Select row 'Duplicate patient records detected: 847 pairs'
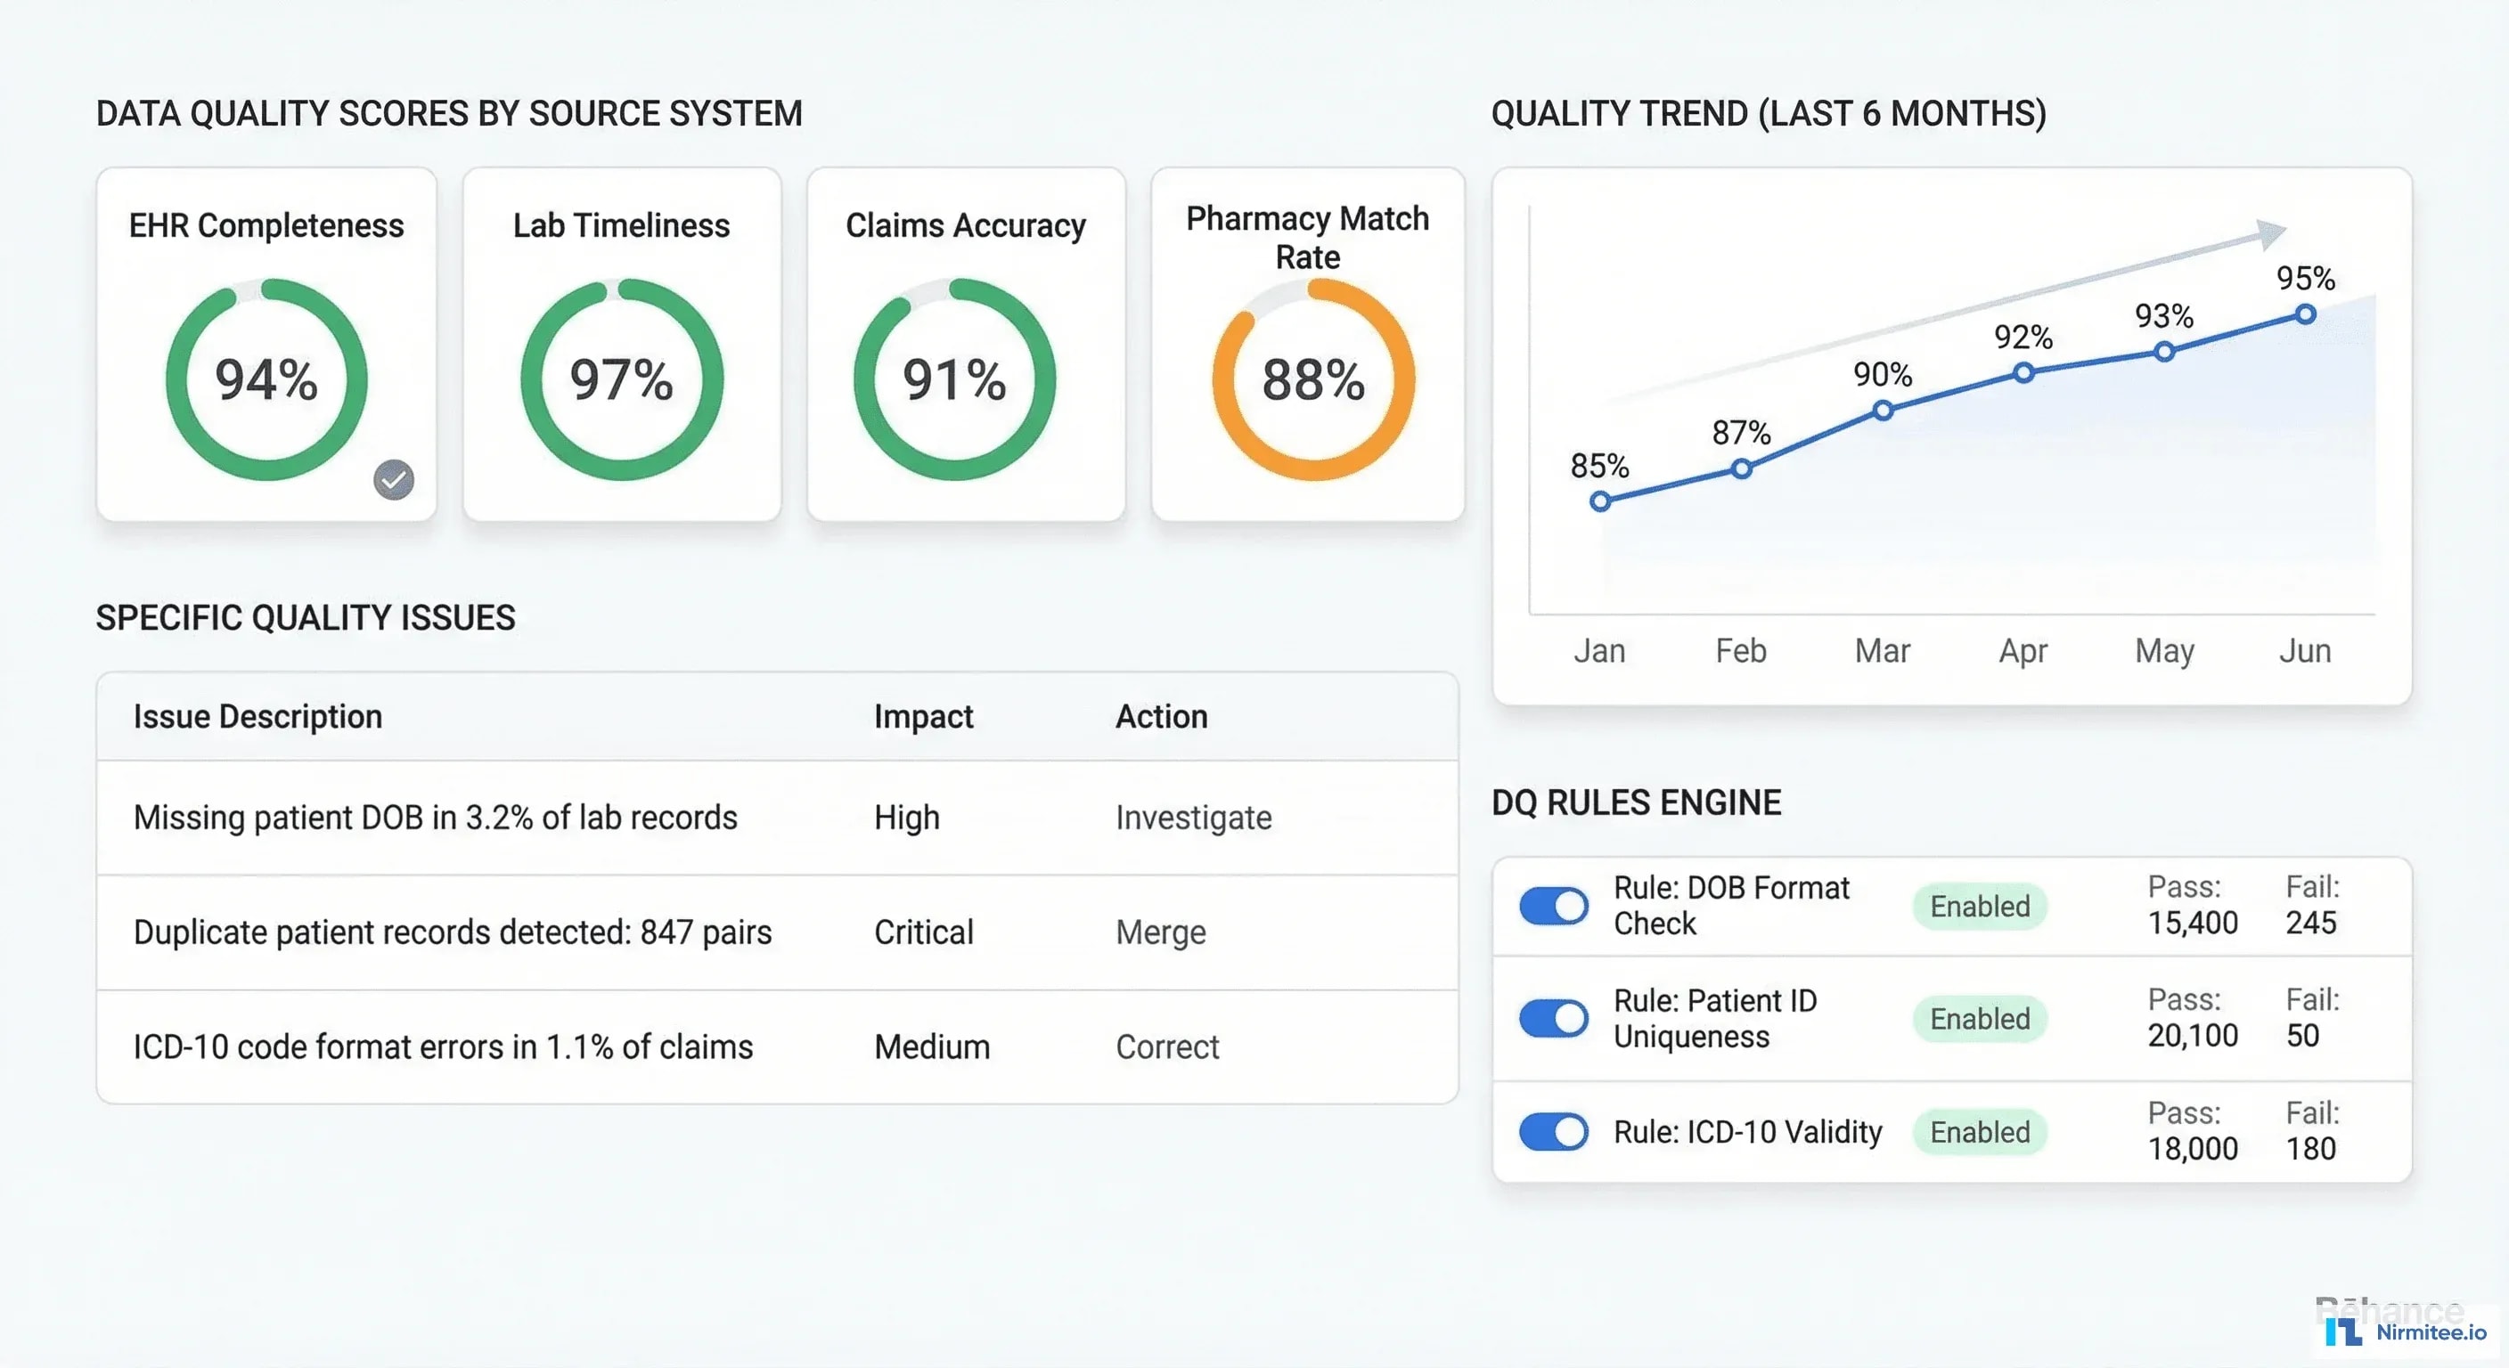This screenshot has height=1368, width=2509. (x=777, y=932)
